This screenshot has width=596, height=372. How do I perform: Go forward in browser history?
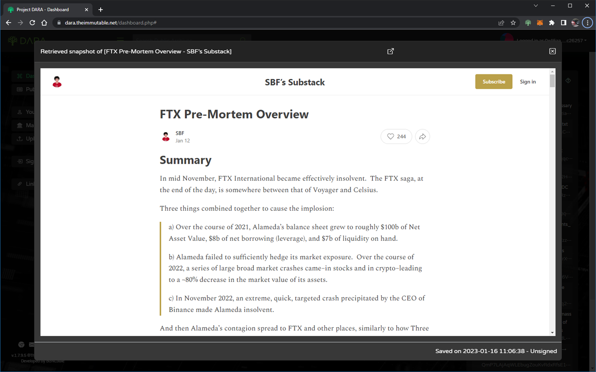(20, 22)
